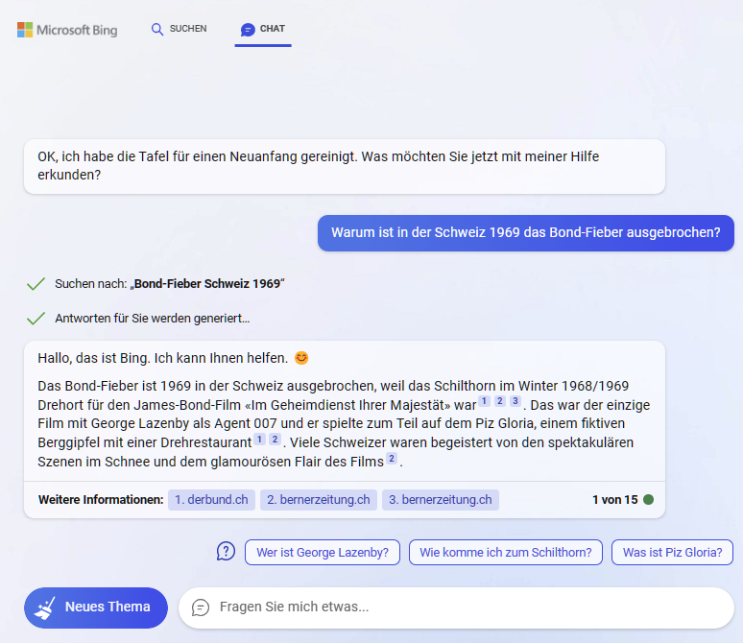Click green checkmark beside 'Antworten für Sie'
743x643 pixels.
click(36, 319)
